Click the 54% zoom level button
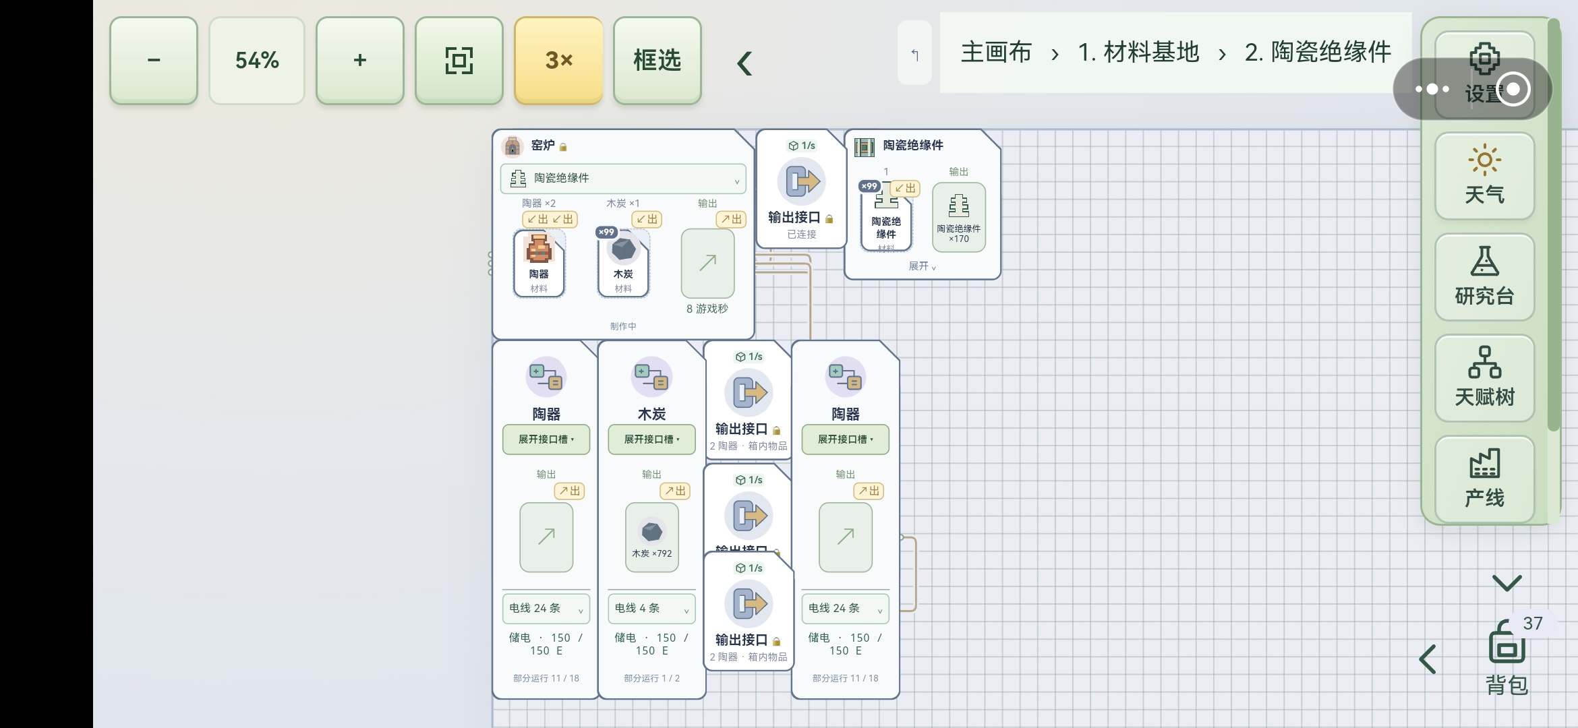 pyautogui.click(x=257, y=61)
